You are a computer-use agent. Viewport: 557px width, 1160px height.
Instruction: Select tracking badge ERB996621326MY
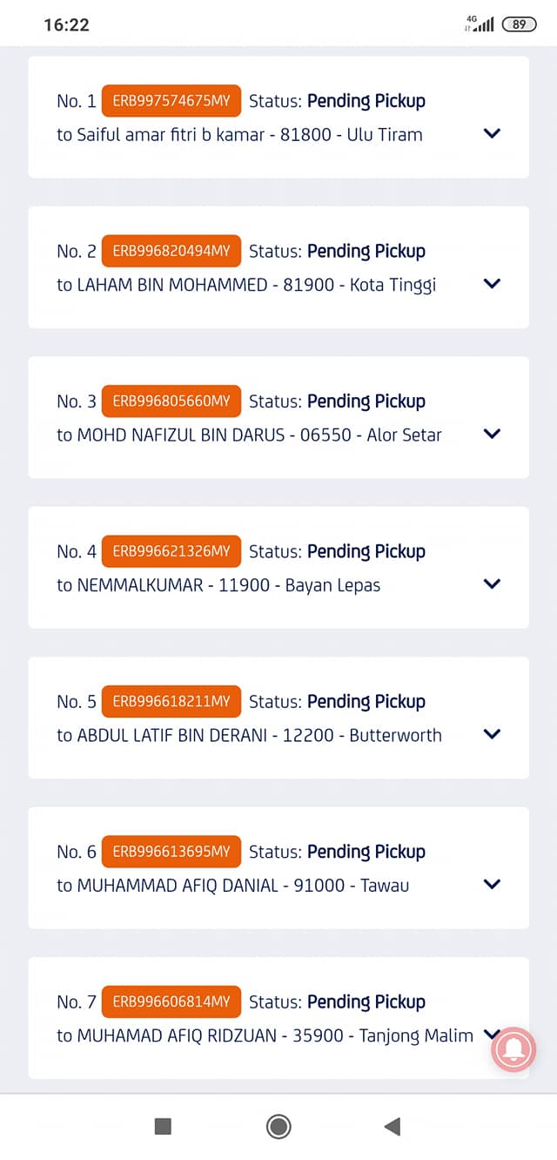tap(171, 551)
